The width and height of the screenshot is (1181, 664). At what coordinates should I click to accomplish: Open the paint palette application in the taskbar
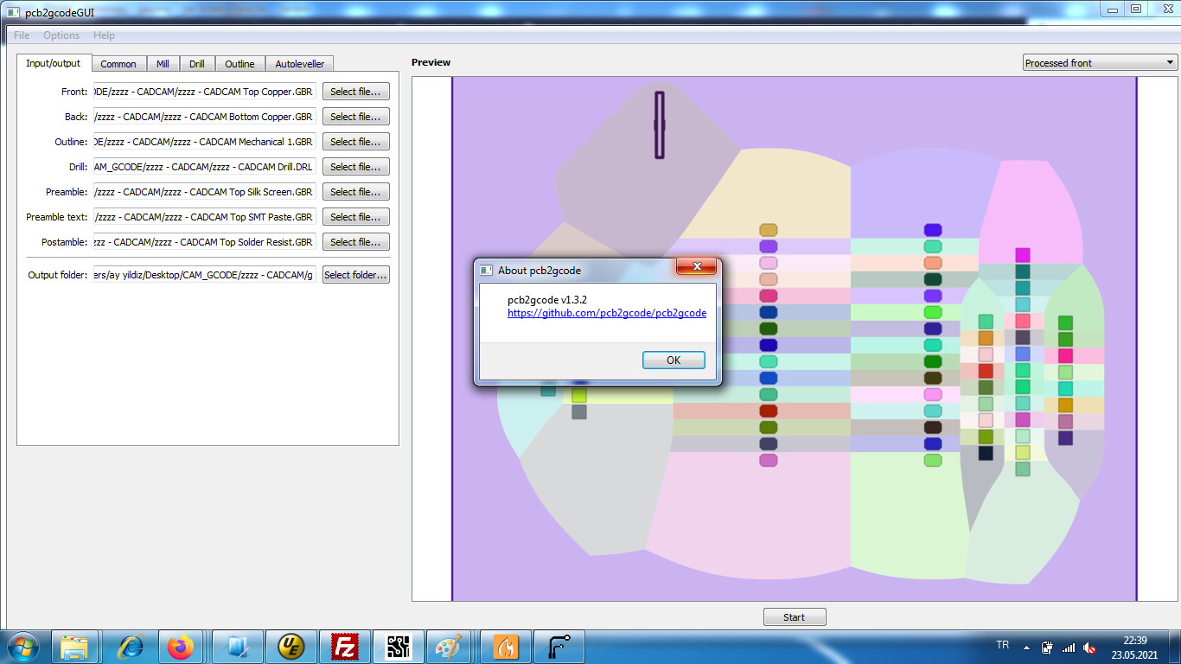point(449,646)
